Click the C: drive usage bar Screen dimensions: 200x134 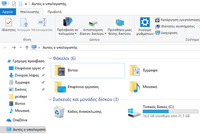coord(170,111)
